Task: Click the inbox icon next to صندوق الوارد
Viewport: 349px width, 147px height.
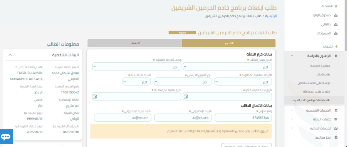Action: pos(336,15)
